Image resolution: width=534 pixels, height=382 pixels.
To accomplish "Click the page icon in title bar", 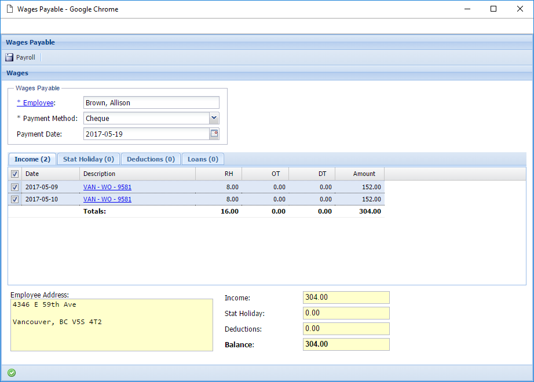I will pyautogui.click(x=9, y=9).
